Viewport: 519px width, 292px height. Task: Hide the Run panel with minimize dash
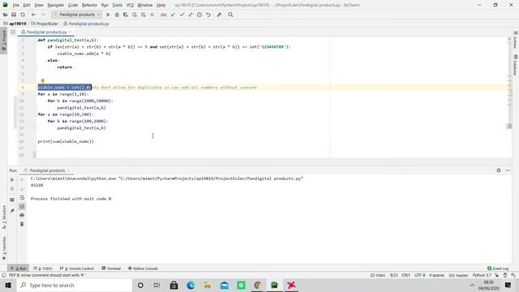[x=508, y=170]
